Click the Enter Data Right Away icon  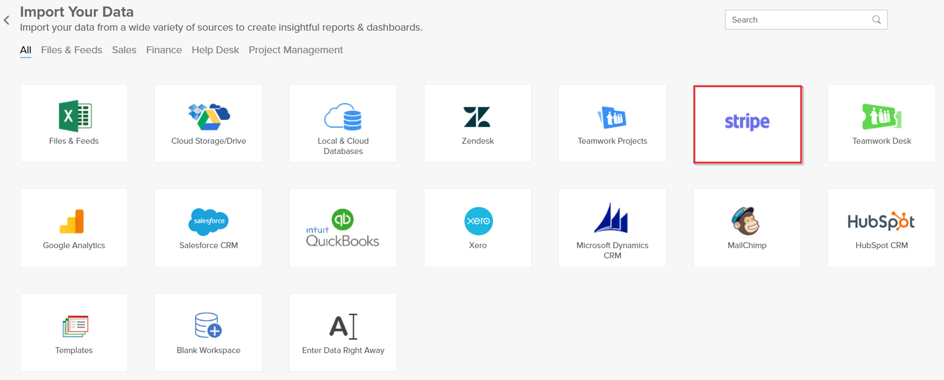344,326
